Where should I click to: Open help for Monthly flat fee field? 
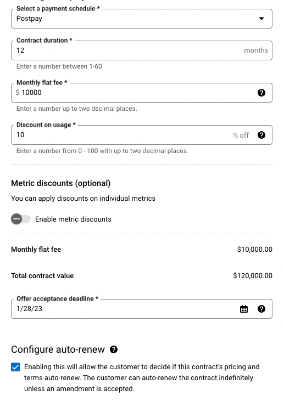click(x=261, y=93)
